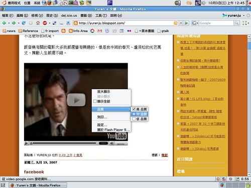Open the facebook post title link
251x188 pixels.
(34, 172)
